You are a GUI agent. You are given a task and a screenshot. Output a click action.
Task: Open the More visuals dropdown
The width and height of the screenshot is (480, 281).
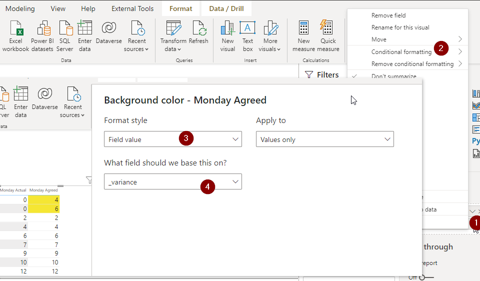pos(269,36)
